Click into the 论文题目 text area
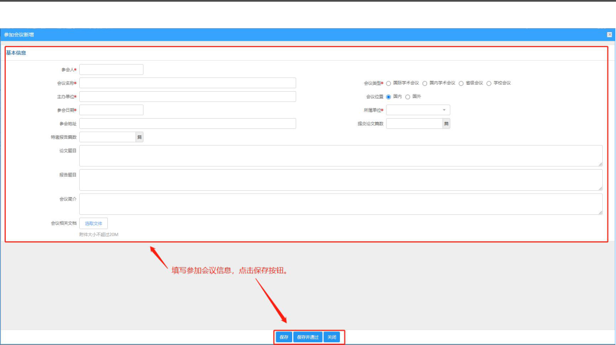The height and width of the screenshot is (345, 616). tap(341, 156)
